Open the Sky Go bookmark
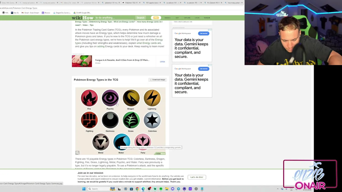 point(15,13)
